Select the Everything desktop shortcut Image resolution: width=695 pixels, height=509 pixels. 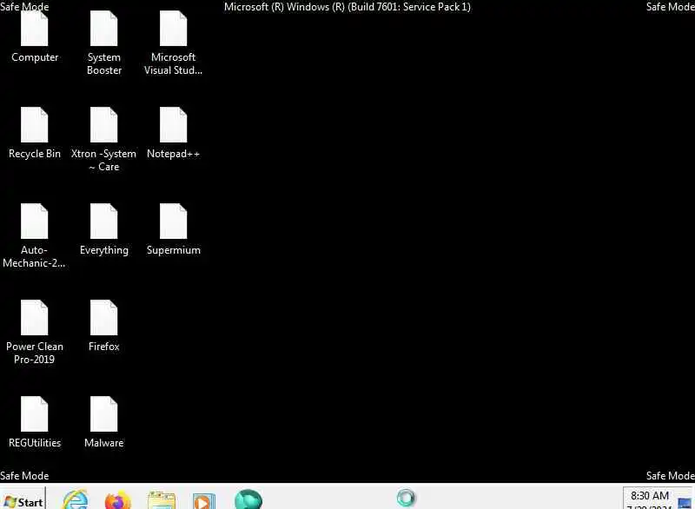pyautogui.click(x=104, y=230)
